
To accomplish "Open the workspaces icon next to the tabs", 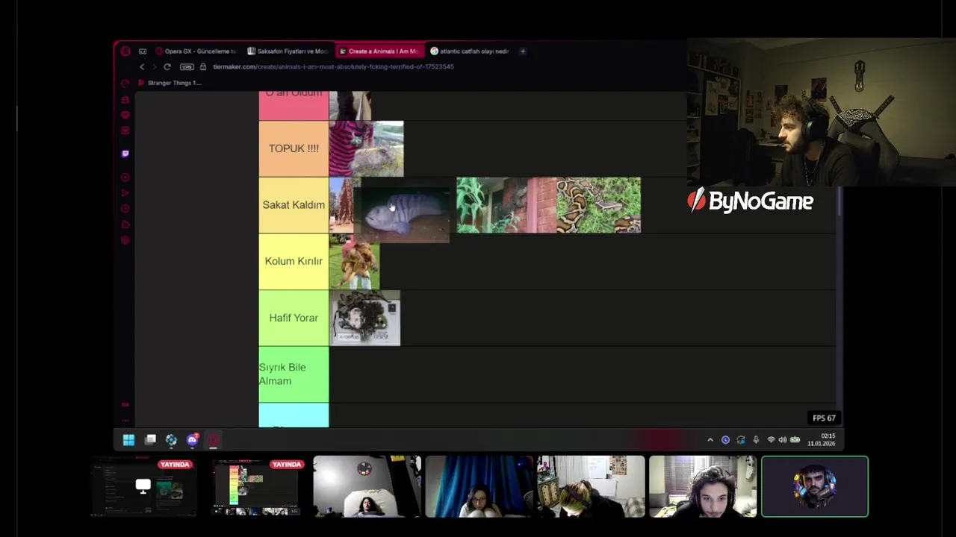I will (x=143, y=51).
